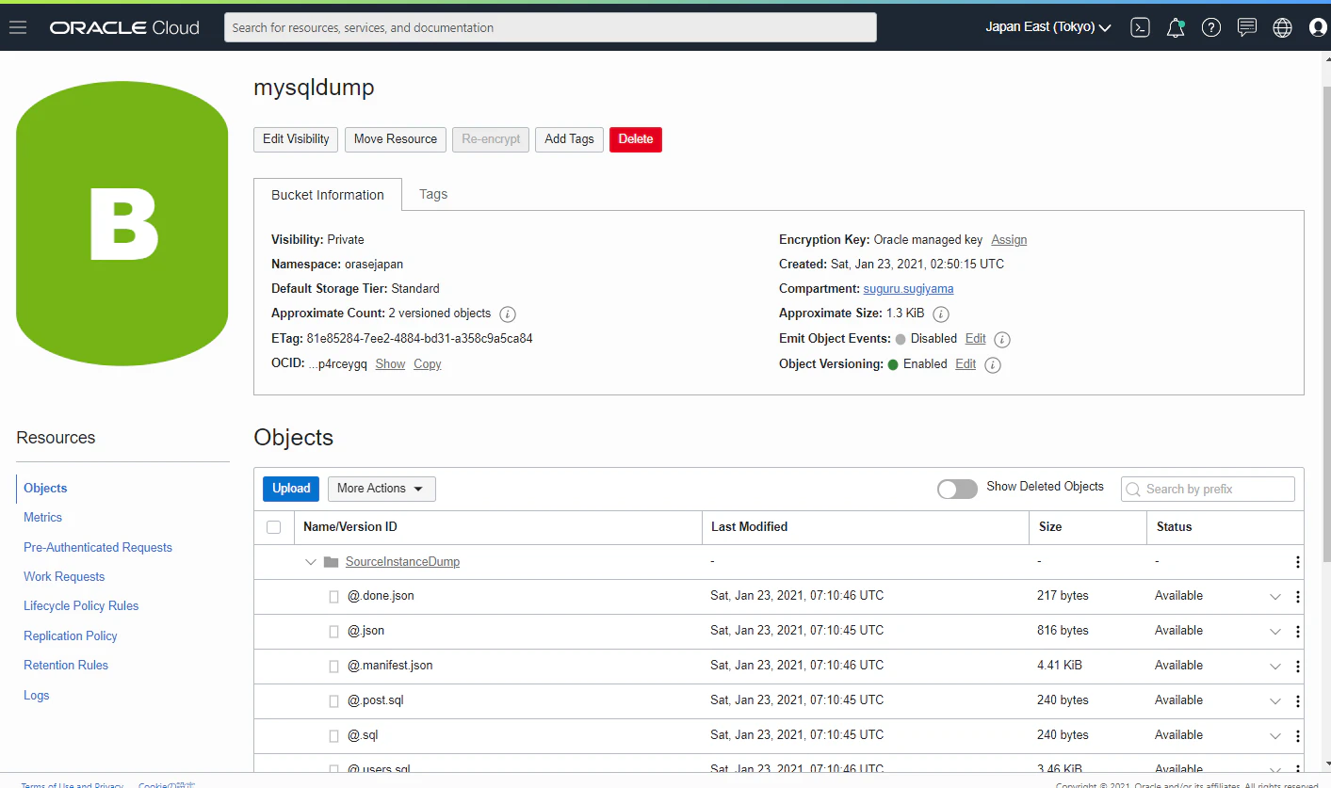Click the Add Tags button

coord(569,139)
